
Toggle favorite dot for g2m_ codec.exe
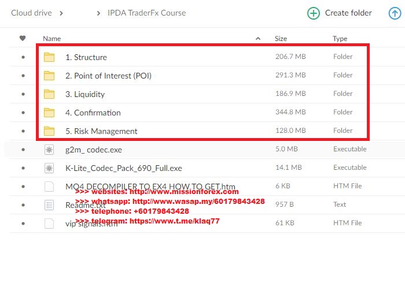pos(23,150)
